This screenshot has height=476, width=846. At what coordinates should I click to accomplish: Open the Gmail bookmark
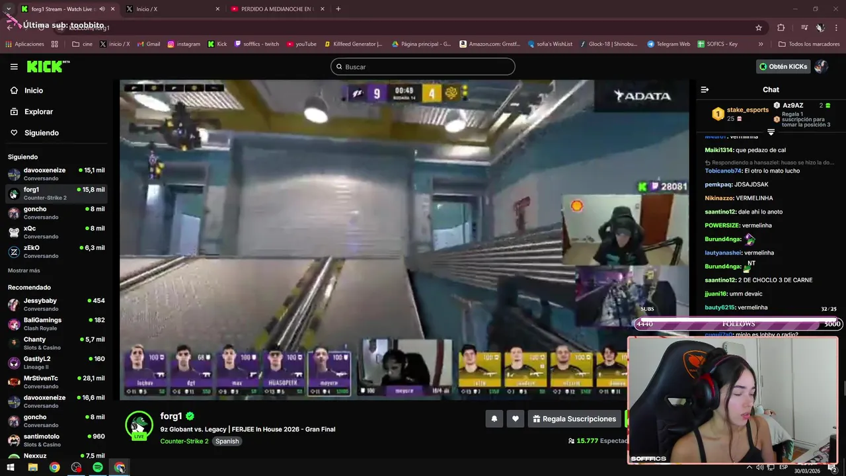(149, 44)
